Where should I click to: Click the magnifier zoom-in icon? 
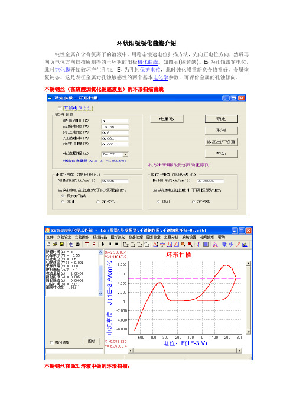(x=190, y=244)
